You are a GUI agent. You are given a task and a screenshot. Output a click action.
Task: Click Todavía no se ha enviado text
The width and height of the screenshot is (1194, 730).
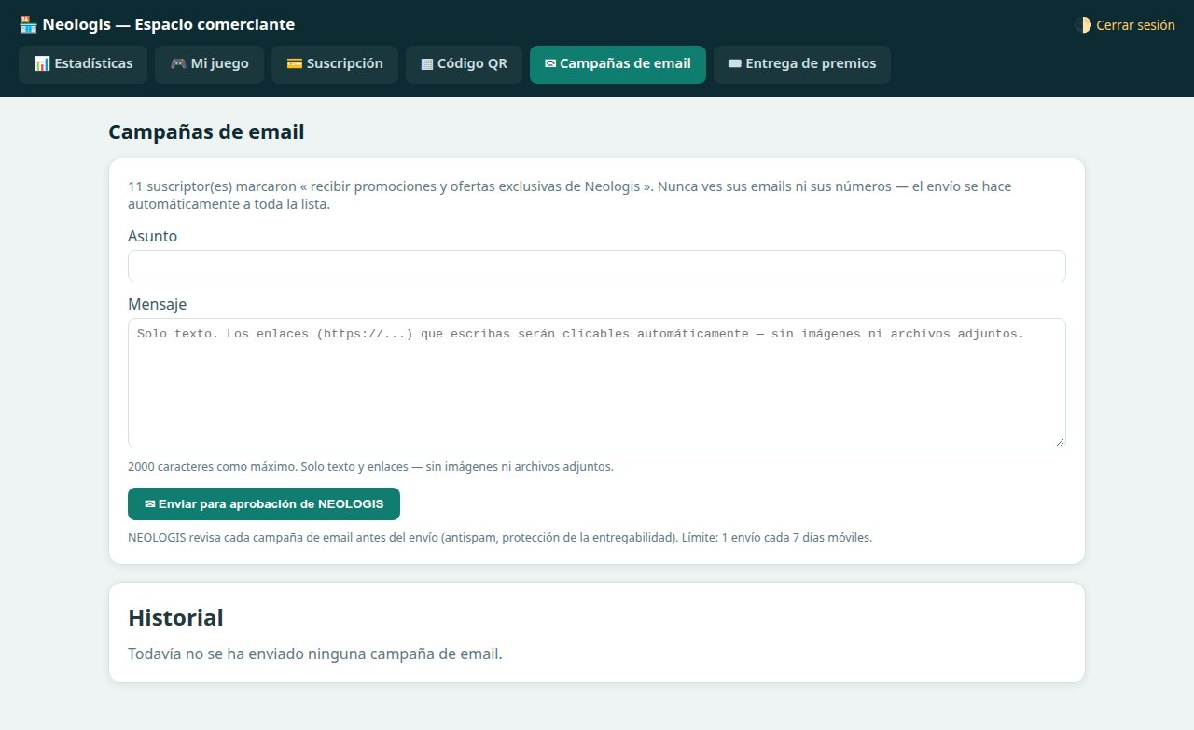point(315,654)
